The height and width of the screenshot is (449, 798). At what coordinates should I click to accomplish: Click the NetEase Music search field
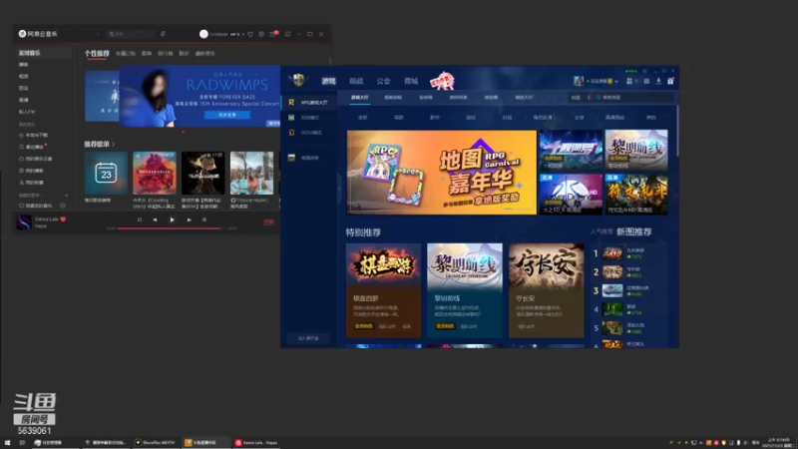[x=131, y=34]
